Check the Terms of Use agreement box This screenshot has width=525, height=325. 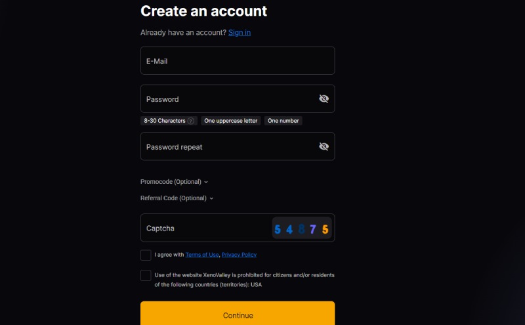pos(146,255)
